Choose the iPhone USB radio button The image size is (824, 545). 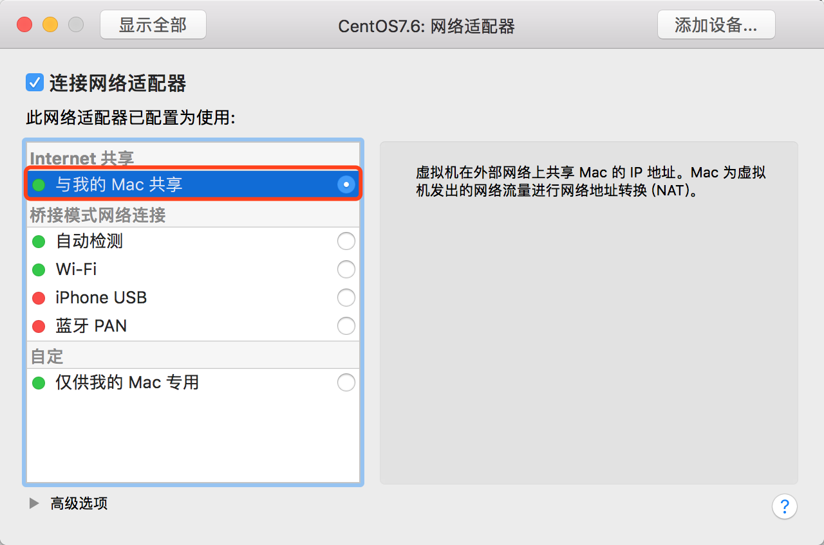[346, 298]
